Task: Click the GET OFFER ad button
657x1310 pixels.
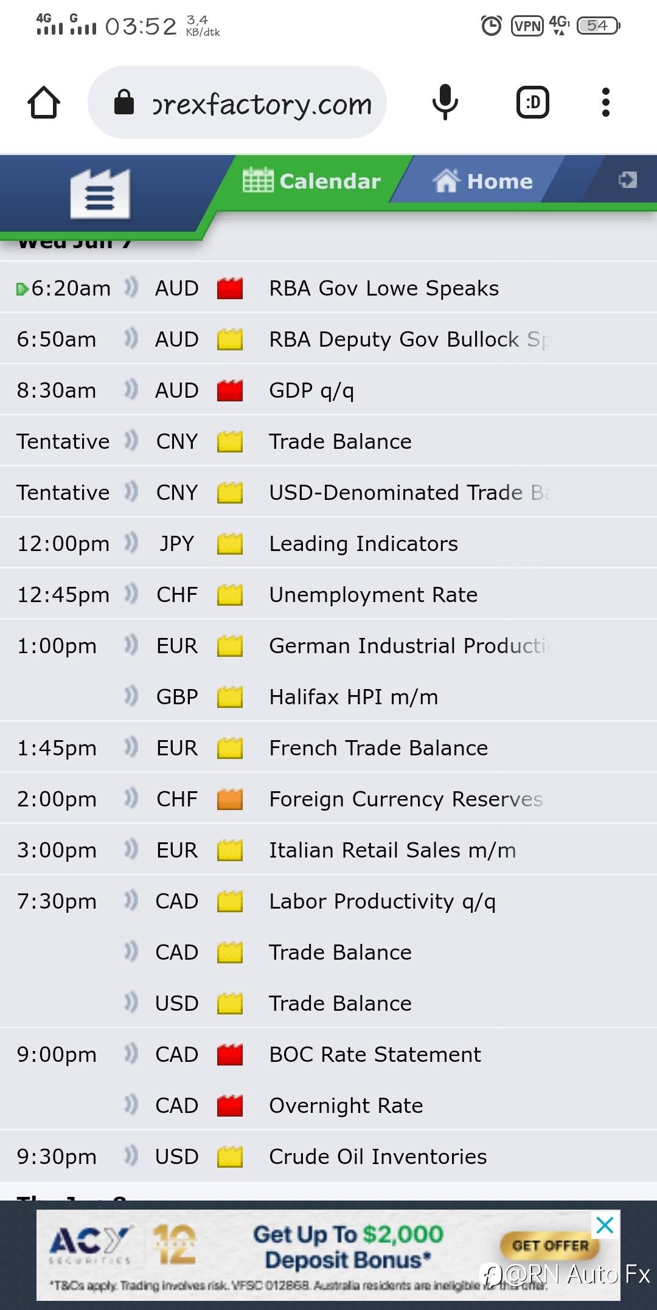Action: pos(550,1246)
